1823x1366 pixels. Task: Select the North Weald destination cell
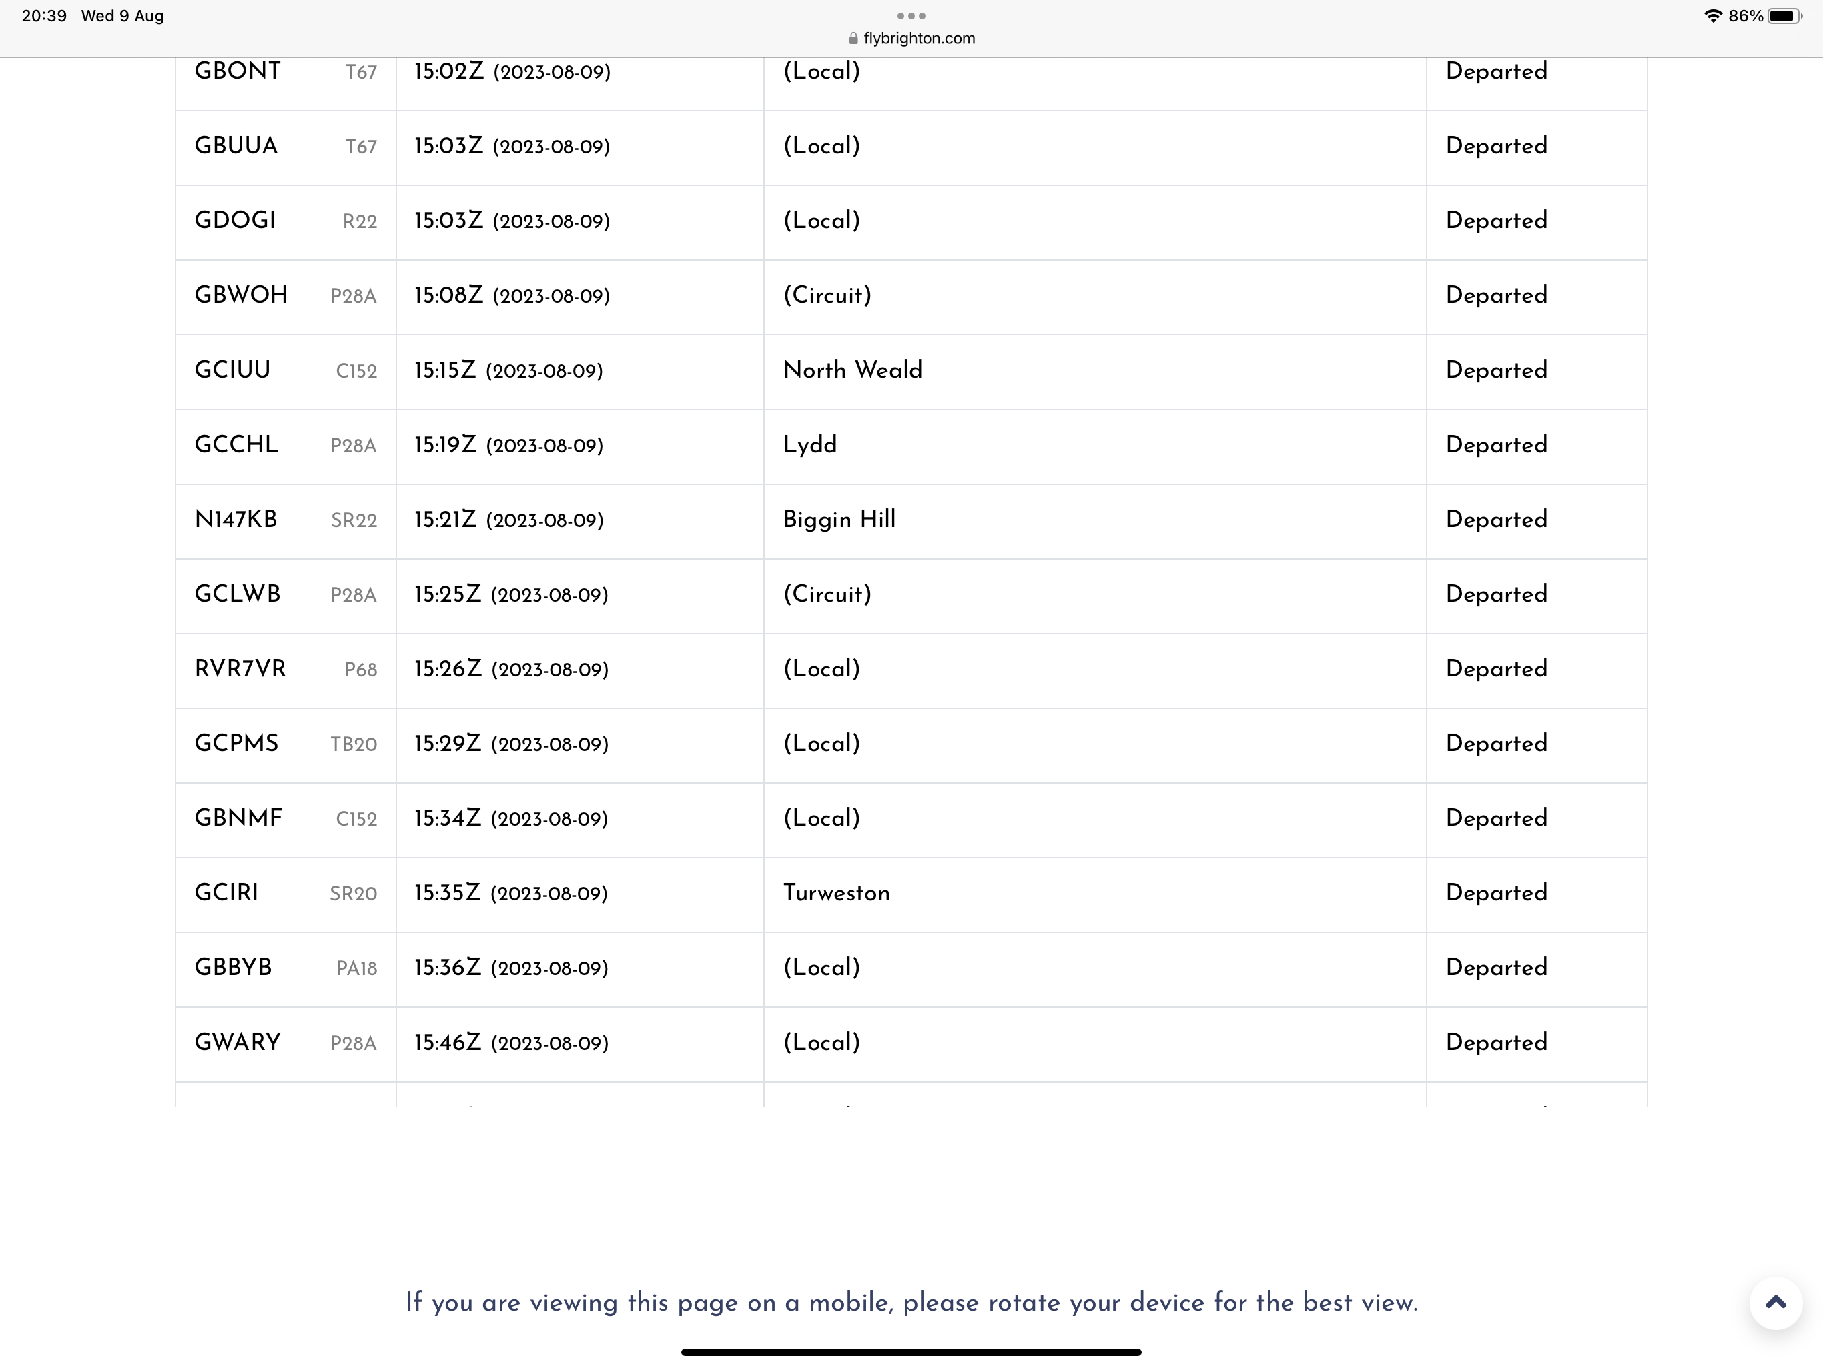point(1094,371)
